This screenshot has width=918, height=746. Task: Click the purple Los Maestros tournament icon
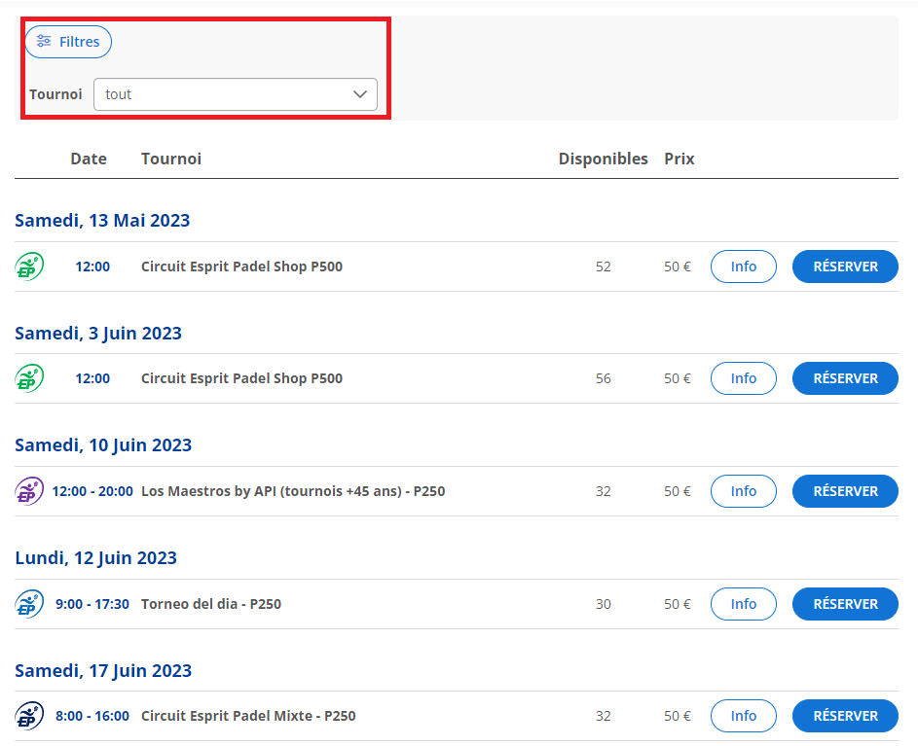click(x=29, y=491)
